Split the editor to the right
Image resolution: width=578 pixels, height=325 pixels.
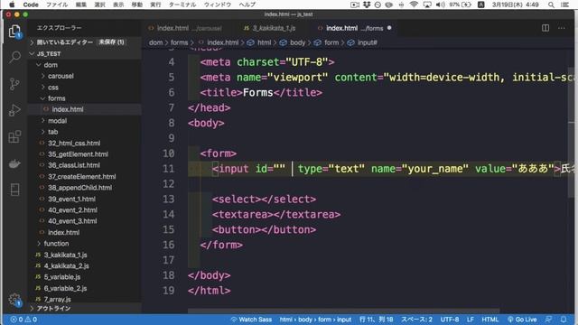click(x=545, y=28)
